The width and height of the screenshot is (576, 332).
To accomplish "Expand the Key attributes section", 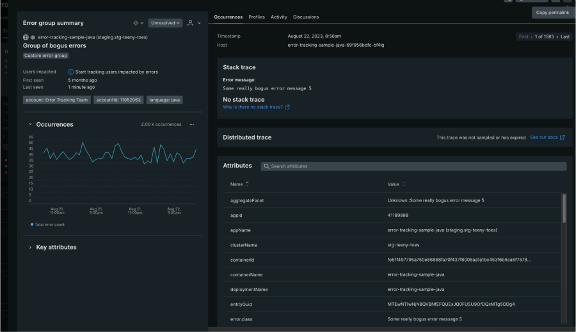I will pyautogui.click(x=31, y=248).
